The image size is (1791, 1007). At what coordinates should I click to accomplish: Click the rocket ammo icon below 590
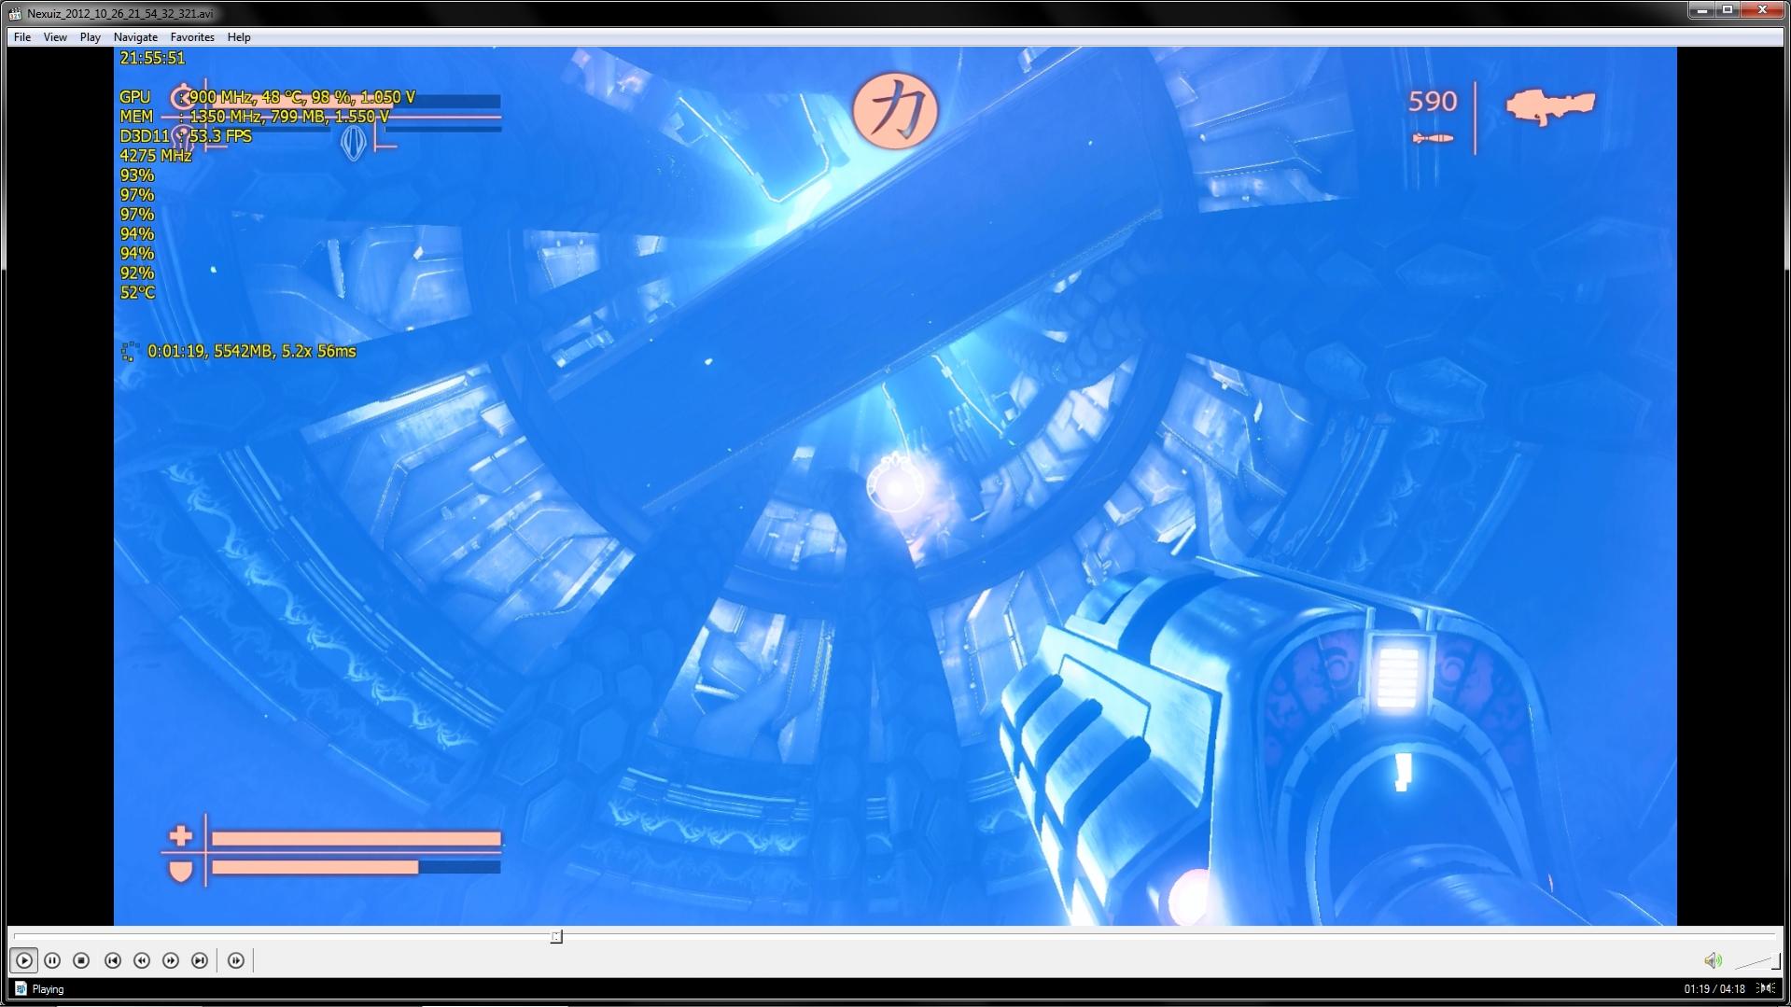click(x=1433, y=138)
